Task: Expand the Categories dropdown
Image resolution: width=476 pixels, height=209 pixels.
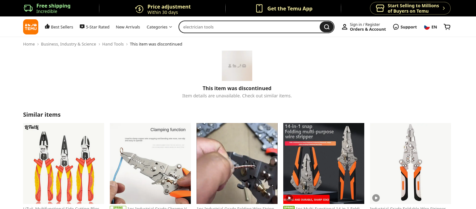Action: tap(159, 27)
